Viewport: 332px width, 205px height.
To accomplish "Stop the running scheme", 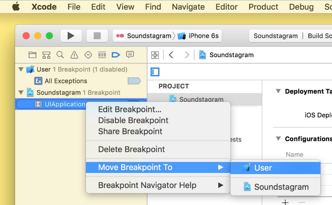I will click(97, 36).
